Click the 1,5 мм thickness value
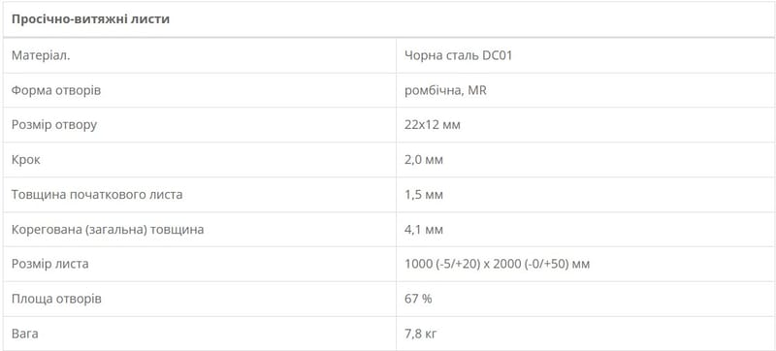Viewport: 776px width, 351px height. (x=424, y=195)
